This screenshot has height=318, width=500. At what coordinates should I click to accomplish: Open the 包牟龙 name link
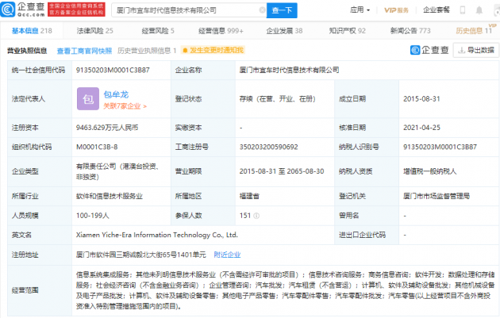[x=116, y=94]
